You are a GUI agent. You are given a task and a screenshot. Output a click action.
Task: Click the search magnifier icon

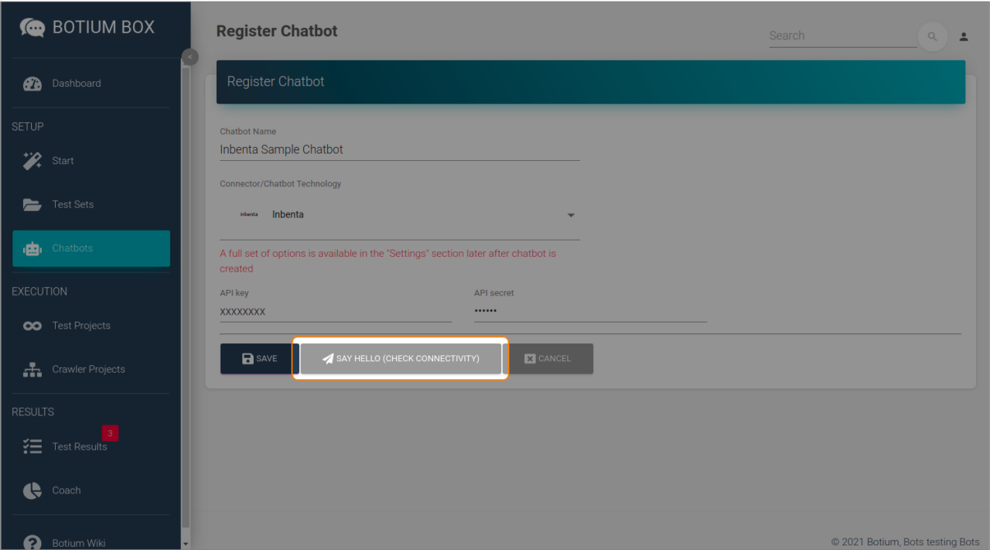pyautogui.click(x=932, y=36)
